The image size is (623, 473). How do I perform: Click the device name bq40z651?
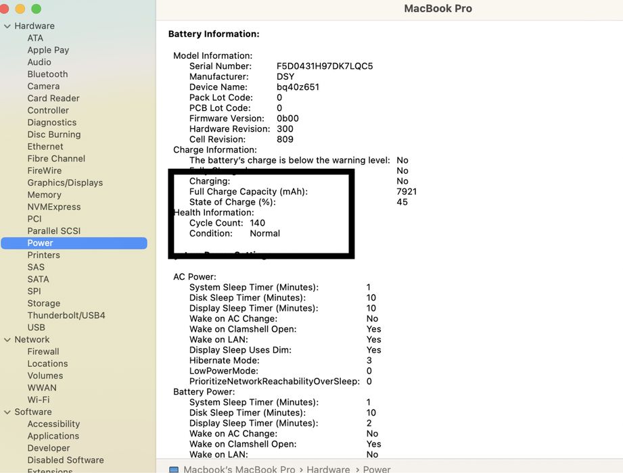(298, 87)
